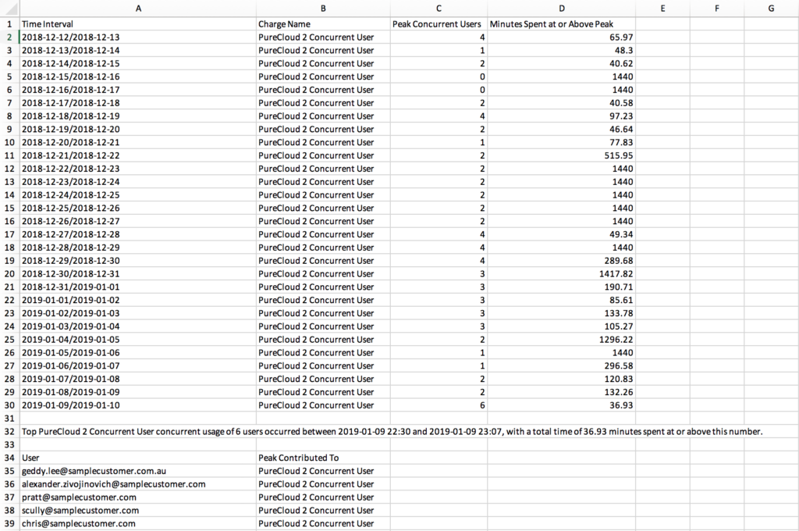Select column A header

coord(138,8)
